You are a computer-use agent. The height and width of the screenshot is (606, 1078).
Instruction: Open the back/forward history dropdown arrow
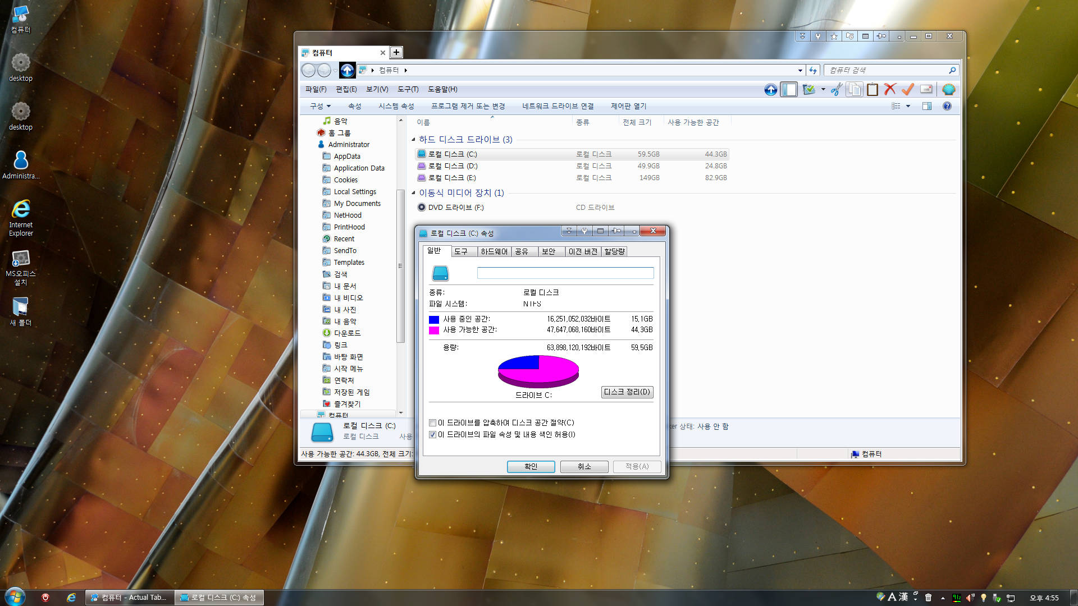335,70
